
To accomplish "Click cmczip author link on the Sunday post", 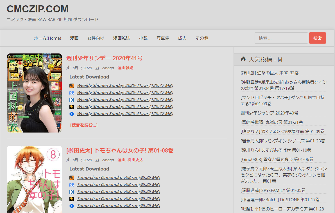I will pyautogui.click(x=108, y=68).
